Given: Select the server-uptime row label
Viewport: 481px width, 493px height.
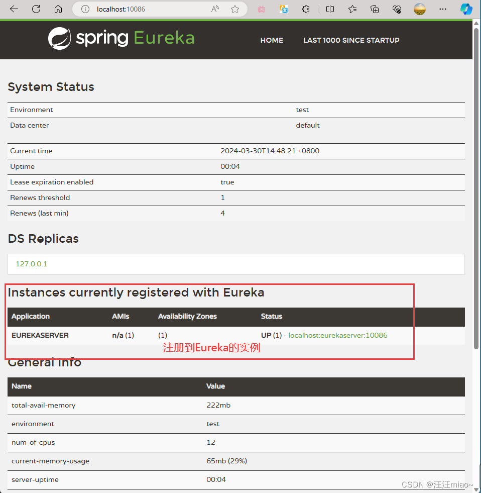Looking at the screenshot, I should 35,479.
